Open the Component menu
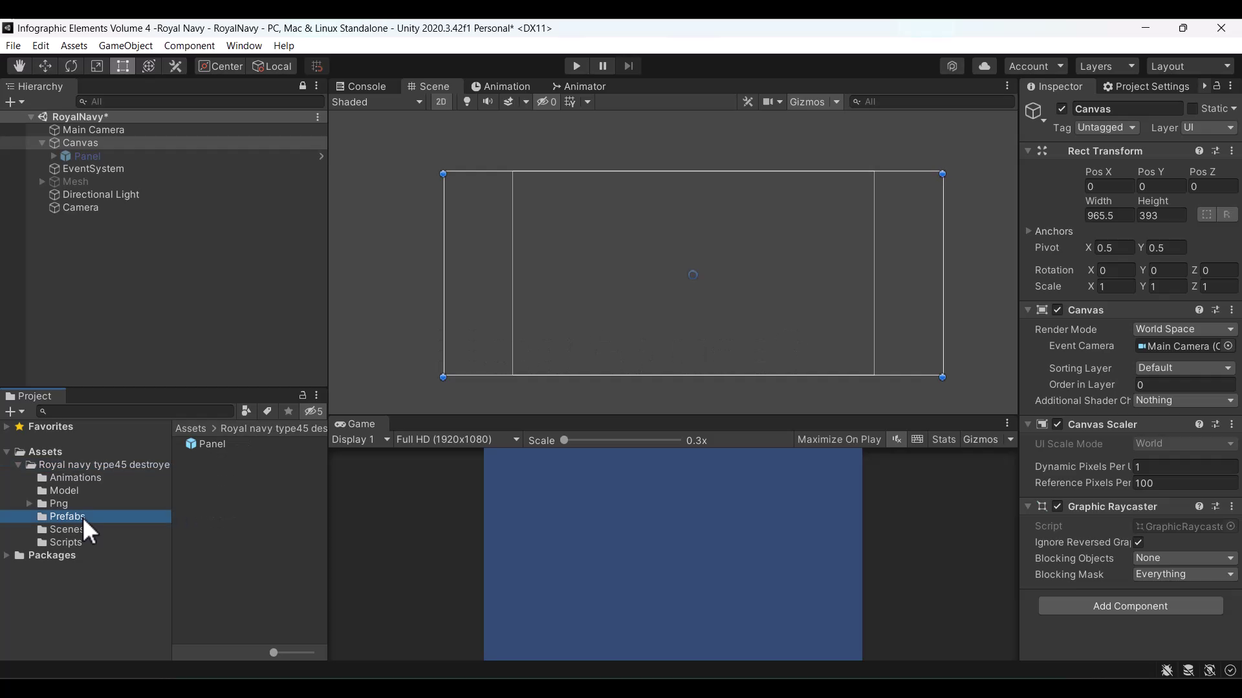The height and width of the screenshot is (698, 1242). [x=189, y=46]
